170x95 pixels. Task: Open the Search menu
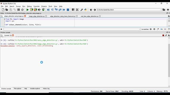coord(12,6)
